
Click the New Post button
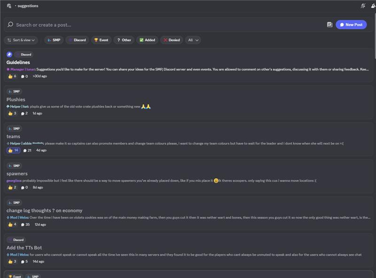pos(351,24)
